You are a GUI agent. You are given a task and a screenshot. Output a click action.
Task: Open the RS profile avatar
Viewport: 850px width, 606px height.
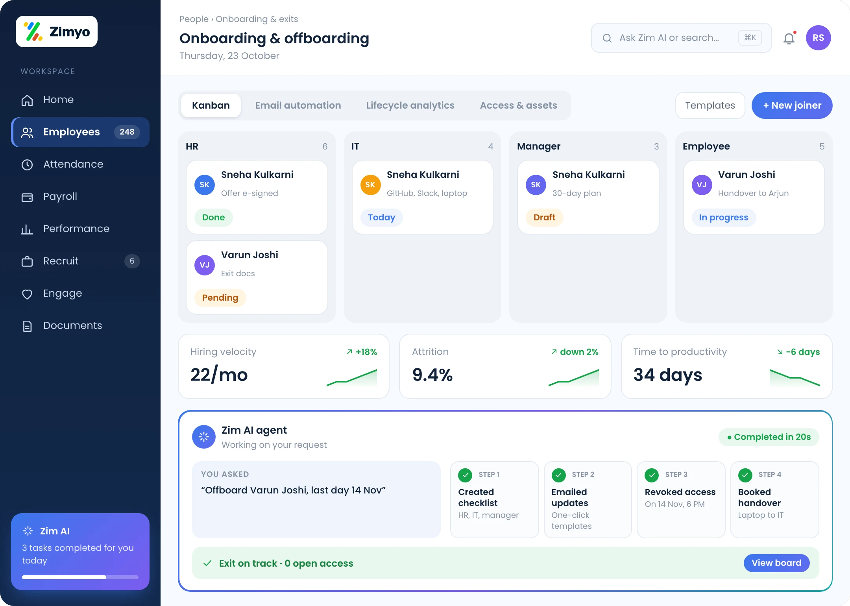coord(818,38)
